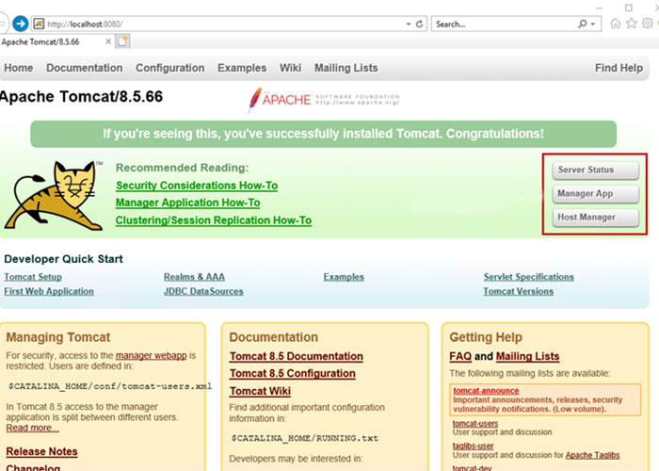Follow the Read more... link
Image resolution: width=659 pixels, height=471 pixels.
pyautogui.click(x=32, y=428)
